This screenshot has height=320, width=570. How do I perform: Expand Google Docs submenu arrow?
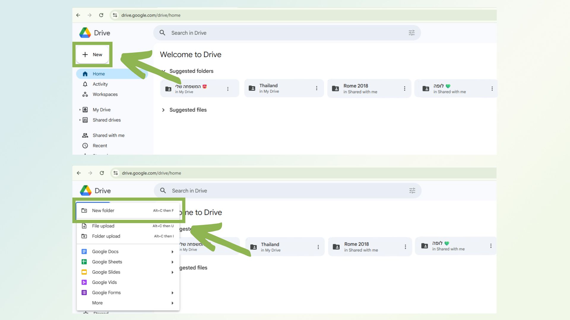(172, 252)
